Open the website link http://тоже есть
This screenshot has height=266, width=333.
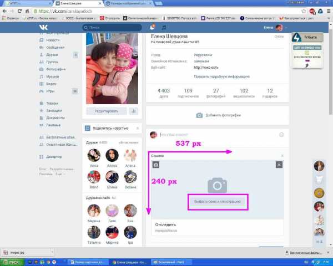click(x=206, y=68)
